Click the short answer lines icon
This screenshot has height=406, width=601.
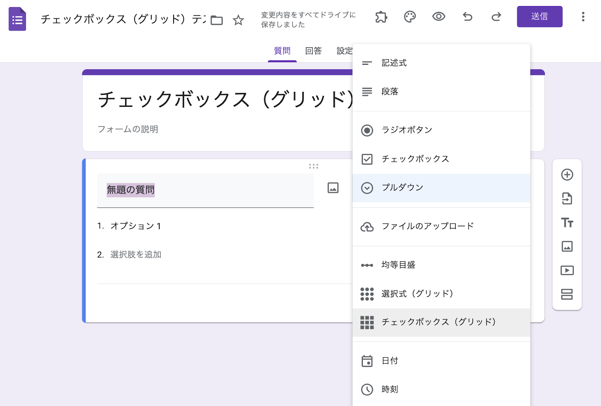pos(367,63)
